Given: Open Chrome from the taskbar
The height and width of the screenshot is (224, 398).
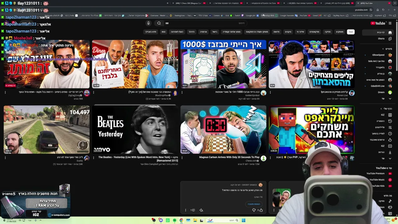Looking at the screenshot, I should tap(181, 220).
